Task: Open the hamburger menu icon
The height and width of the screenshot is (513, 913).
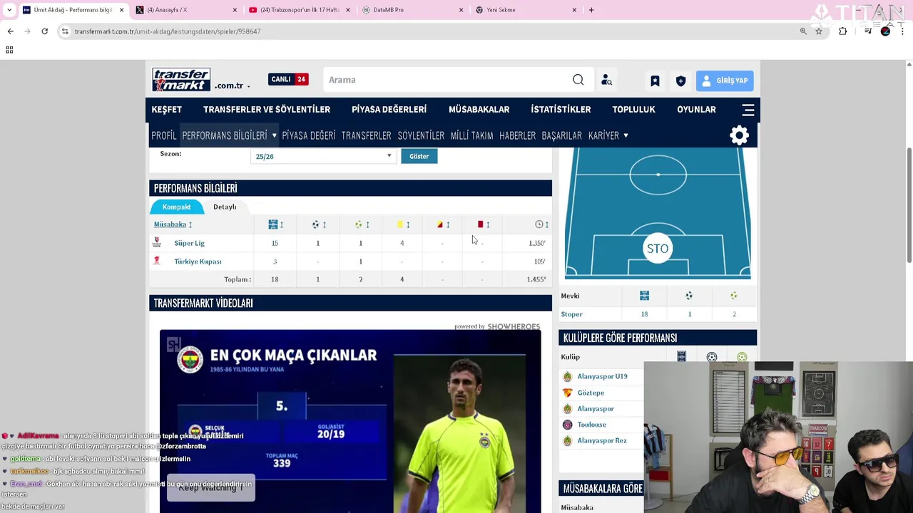Action: tap(748, 110)
